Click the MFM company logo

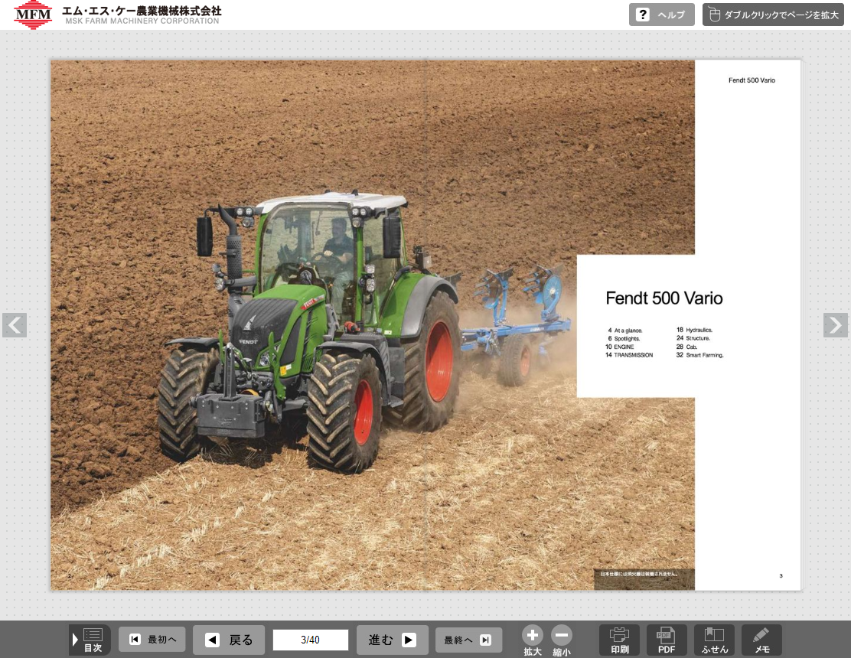pyautogui.click(x=33, y=15)
